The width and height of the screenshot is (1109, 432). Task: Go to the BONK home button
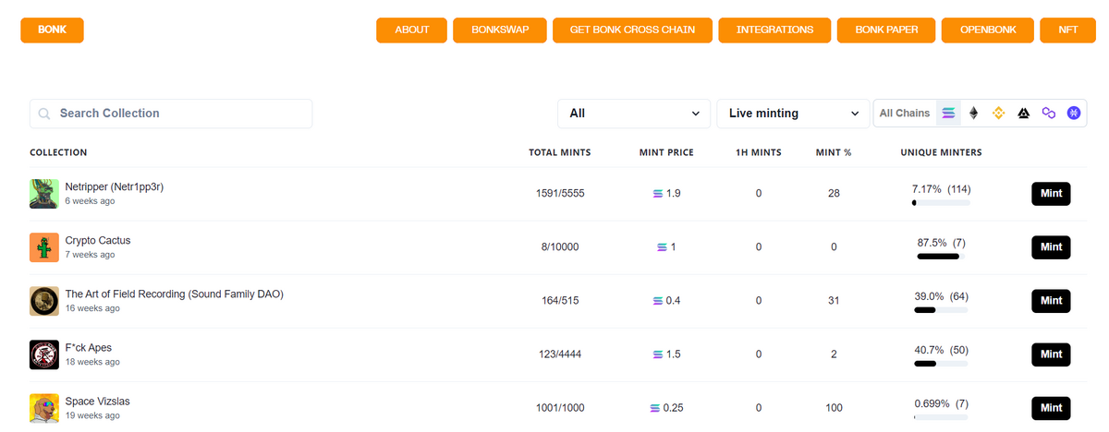tap(53, 30)
